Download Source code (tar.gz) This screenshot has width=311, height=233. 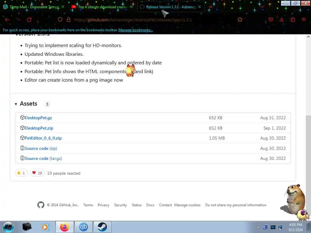click(x=43, y=158)
